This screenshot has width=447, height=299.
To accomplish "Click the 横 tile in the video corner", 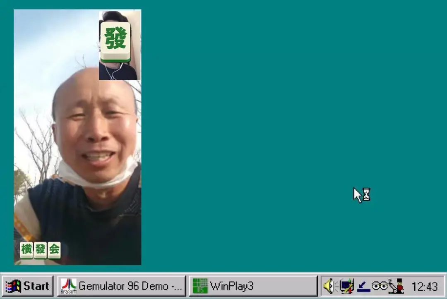I will (x=26, y=250).
